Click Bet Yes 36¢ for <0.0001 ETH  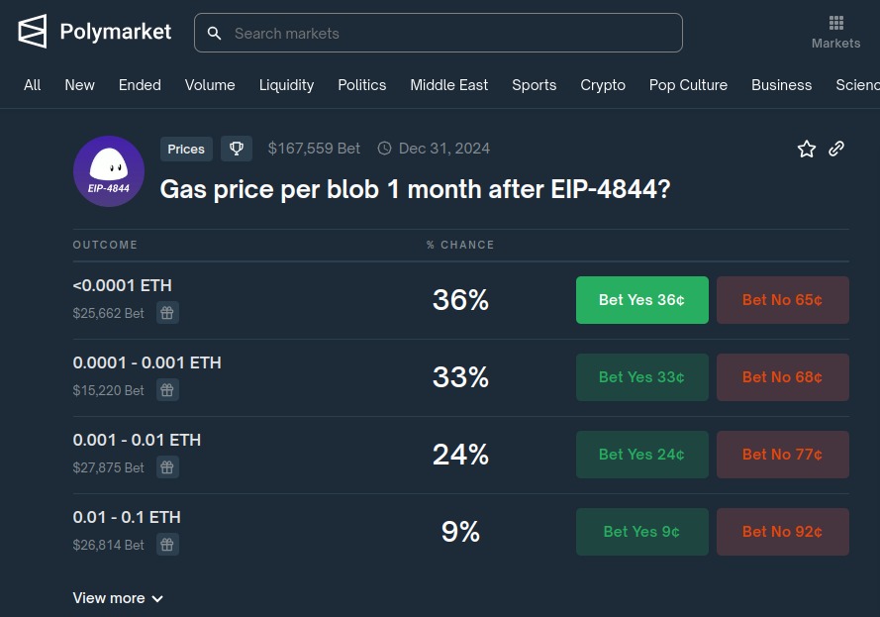(642, 300)
